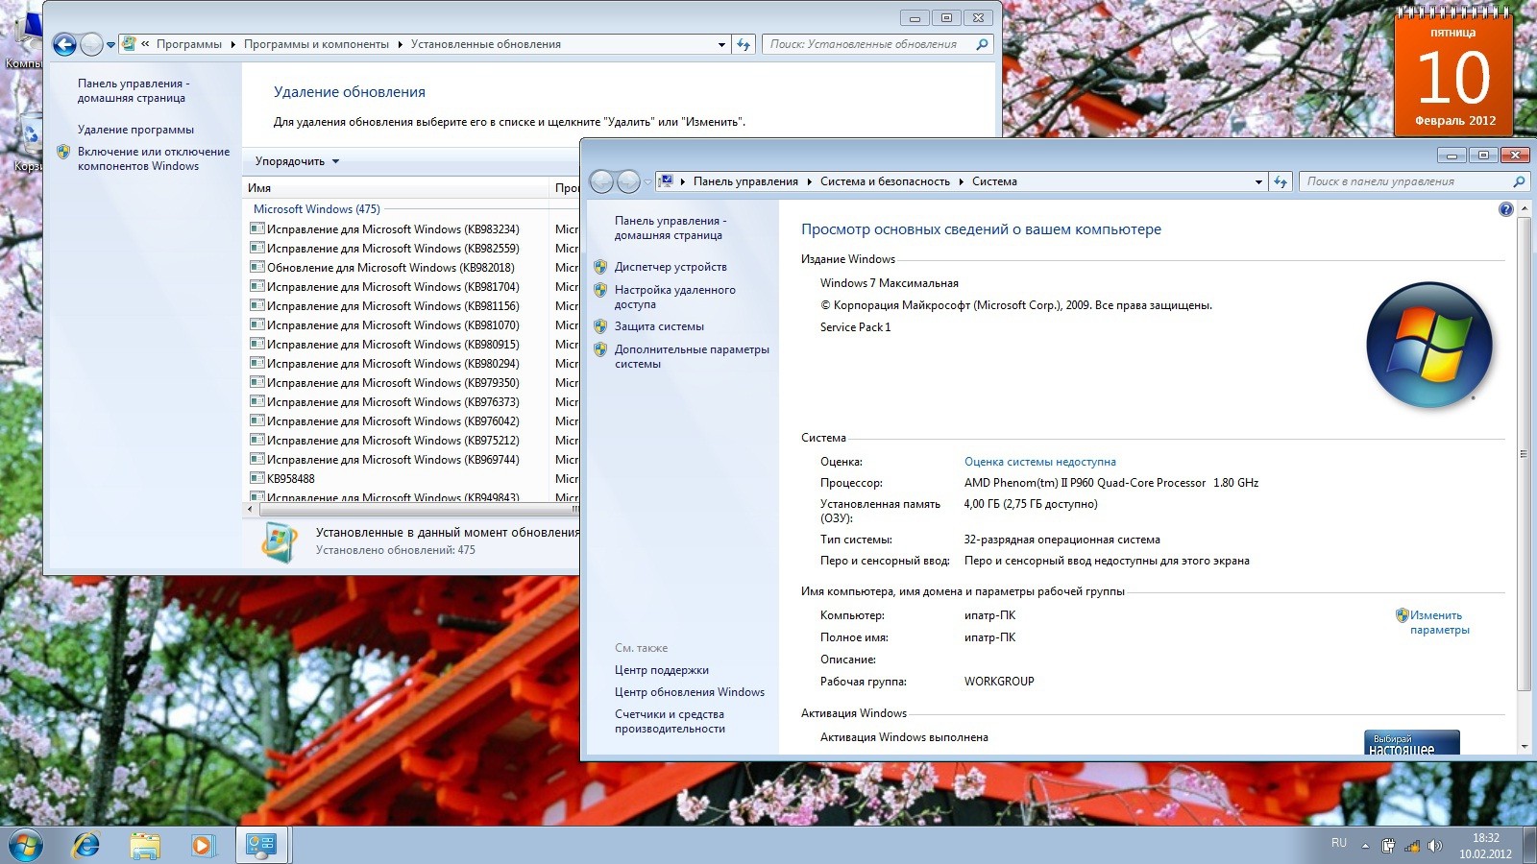This screenshot has width=1537, height=864.
Task: Click Панель управления breadcrumb in System window
Action: tap(745, 181)
